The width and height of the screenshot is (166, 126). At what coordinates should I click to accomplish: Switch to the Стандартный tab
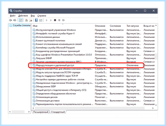58,112
